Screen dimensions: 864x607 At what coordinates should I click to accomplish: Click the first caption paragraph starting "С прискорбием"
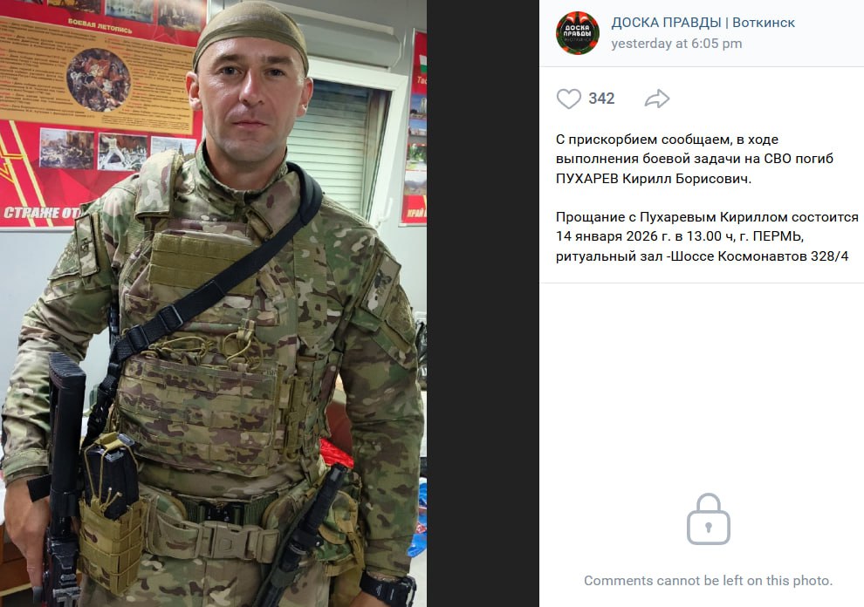[695, 160]
